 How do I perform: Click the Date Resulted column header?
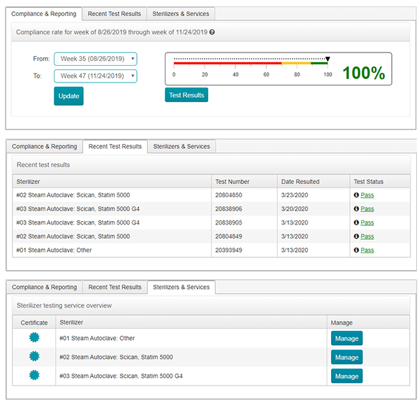[300, 182]
